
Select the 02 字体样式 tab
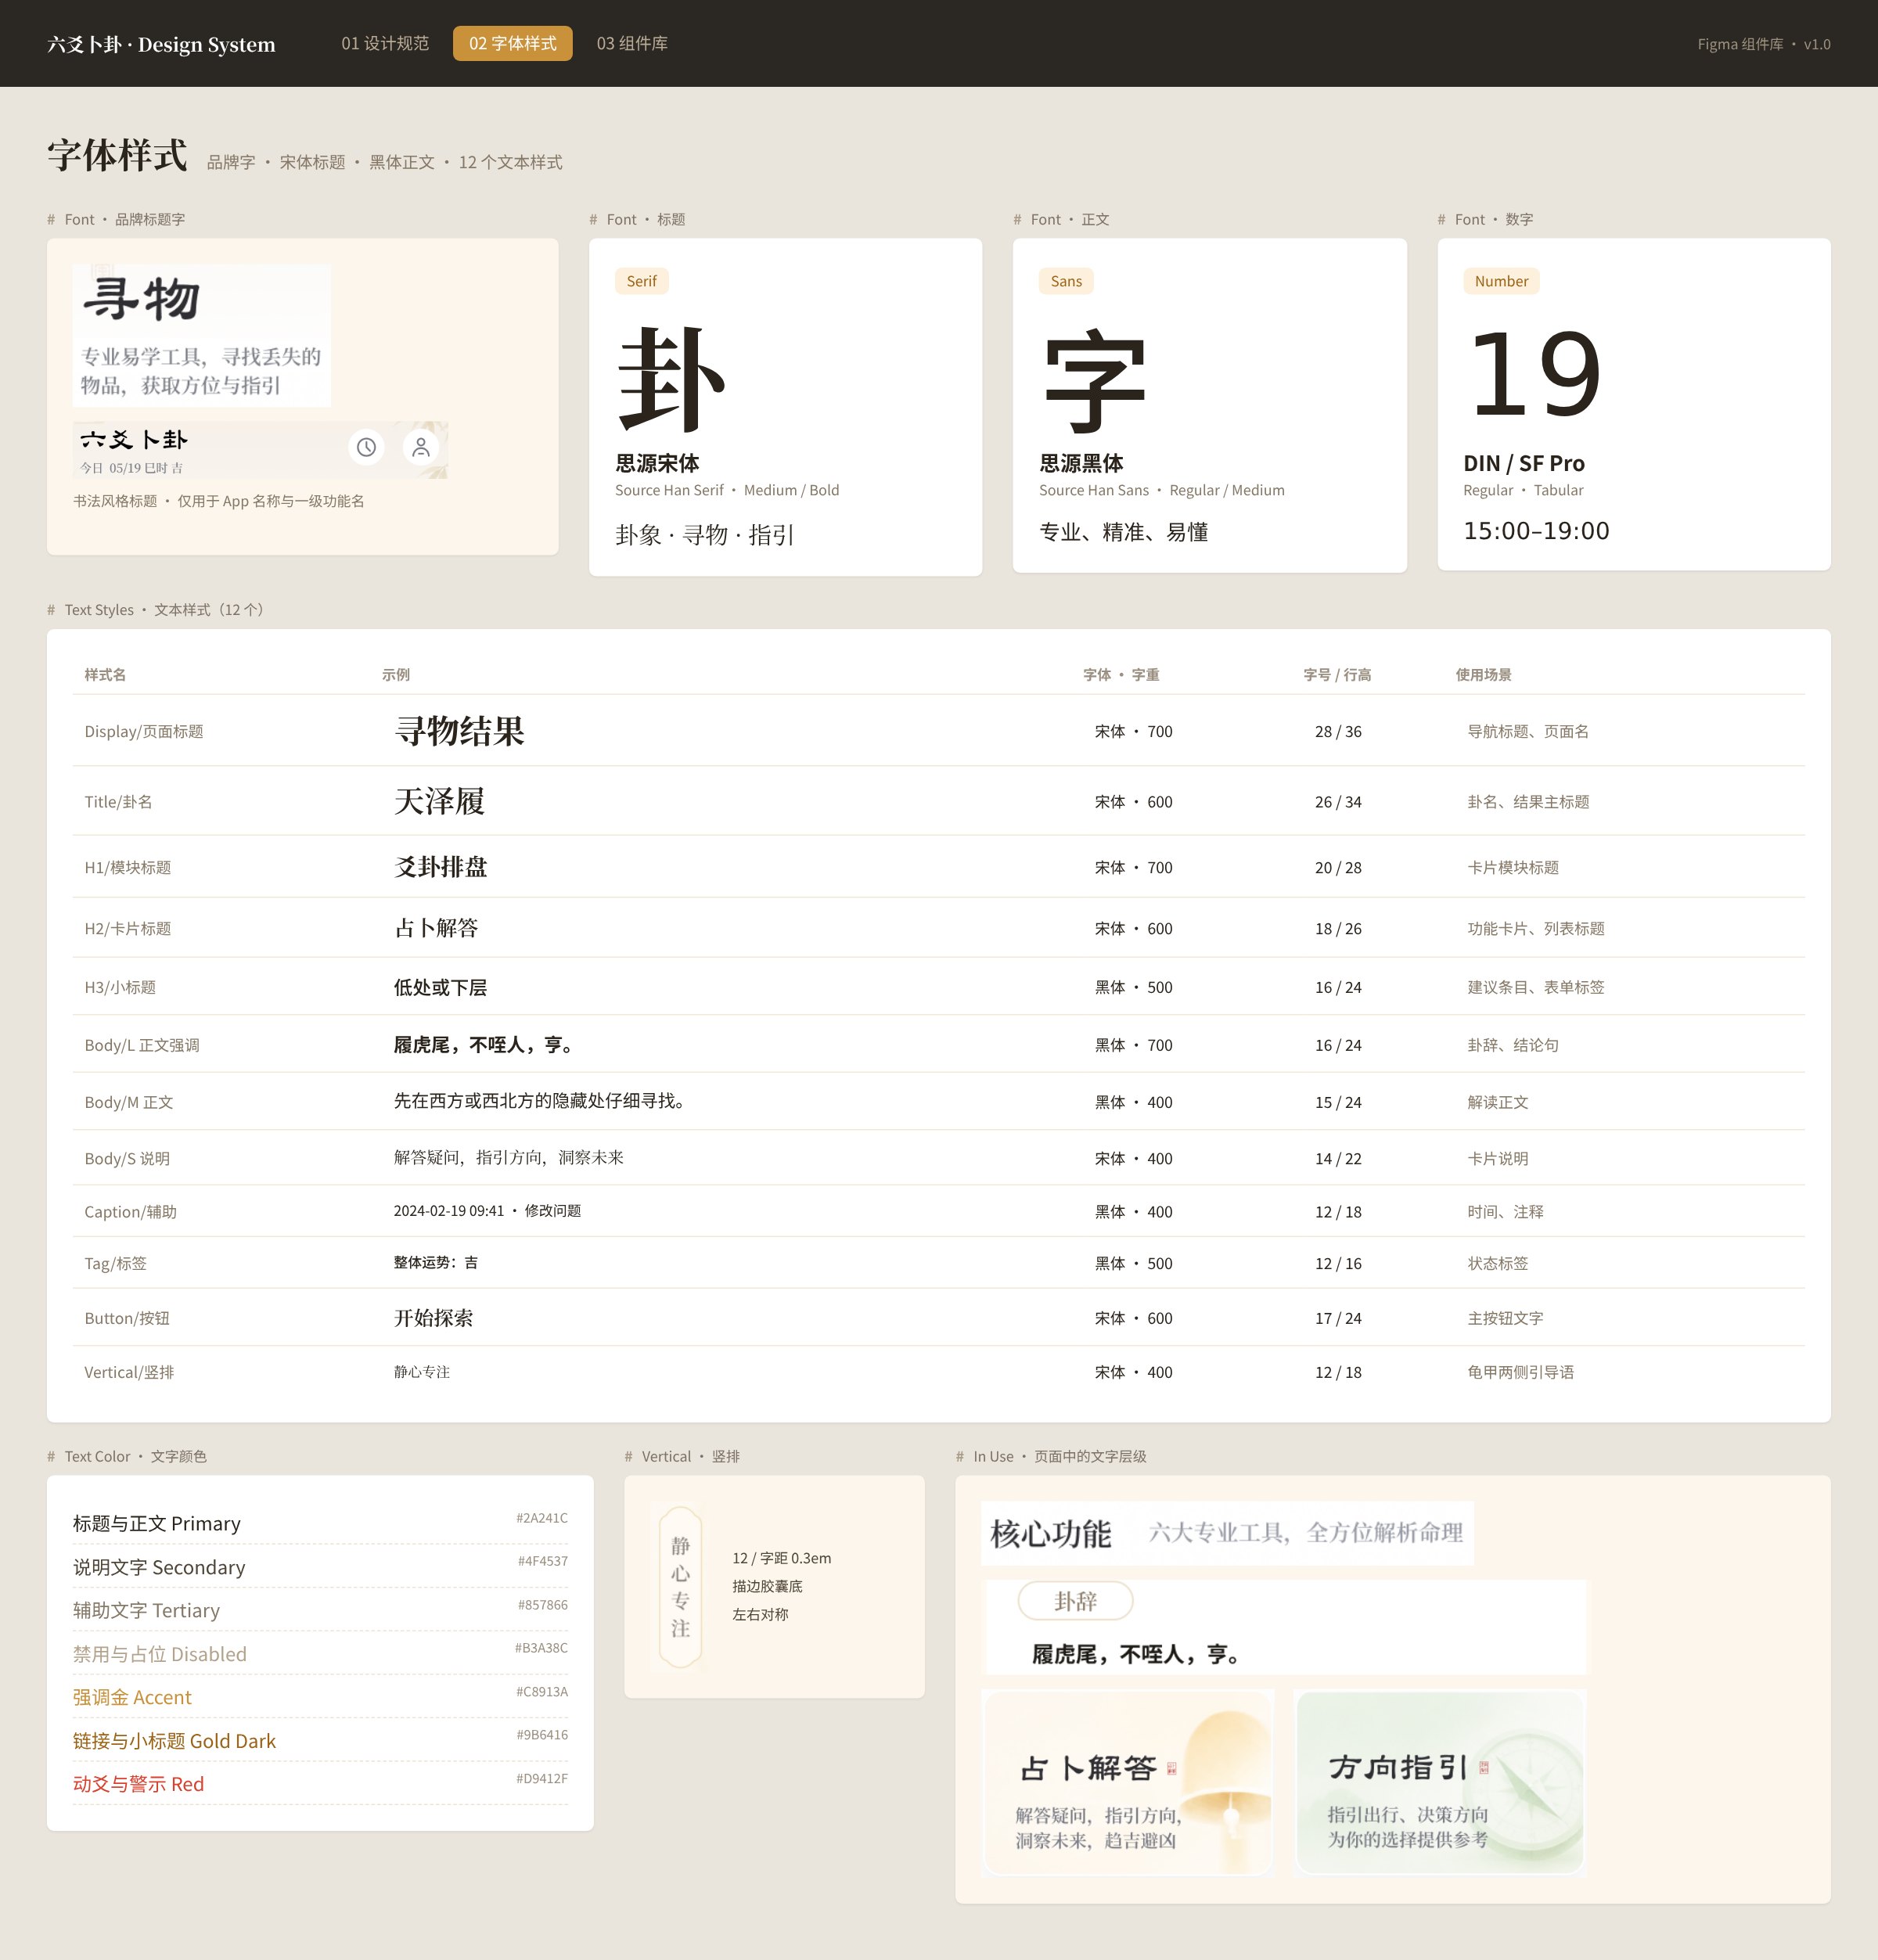click(x=513, y=44)
